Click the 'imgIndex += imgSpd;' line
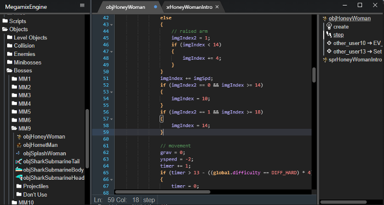 [187, 78]
